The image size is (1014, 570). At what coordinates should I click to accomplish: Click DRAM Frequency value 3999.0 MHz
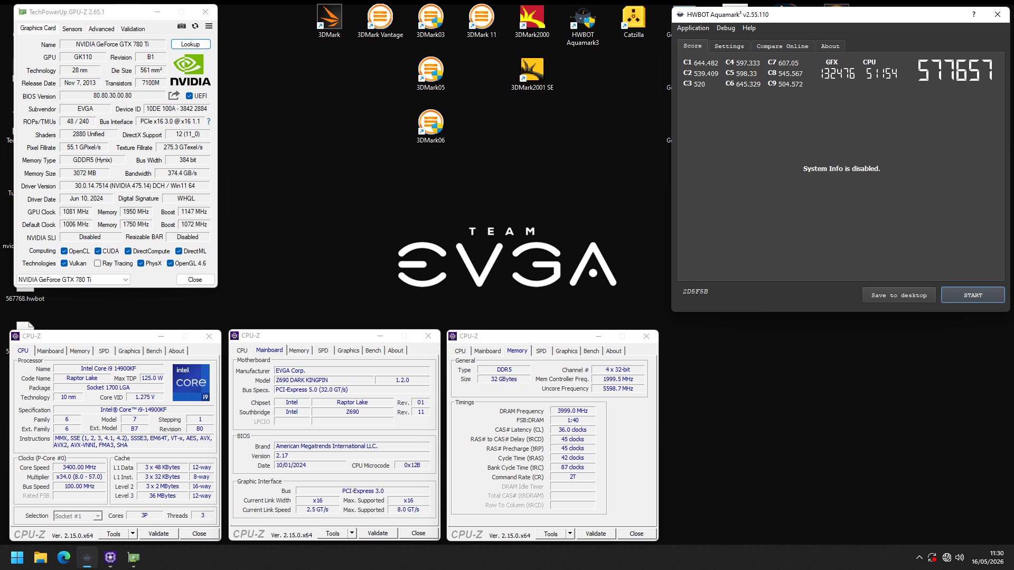(x=572, y=411)
